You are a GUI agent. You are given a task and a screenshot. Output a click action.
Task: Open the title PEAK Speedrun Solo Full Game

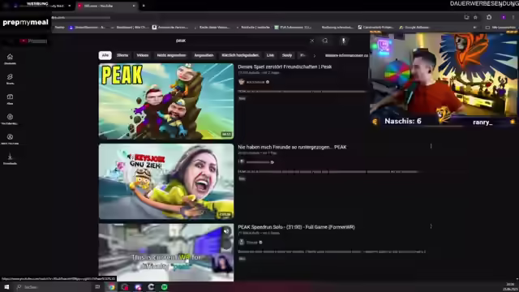click(x=296, y=227)
